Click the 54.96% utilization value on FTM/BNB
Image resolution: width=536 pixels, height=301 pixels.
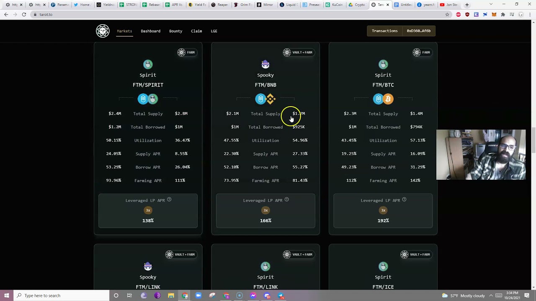pyautogui.click(x=300, y=140)
